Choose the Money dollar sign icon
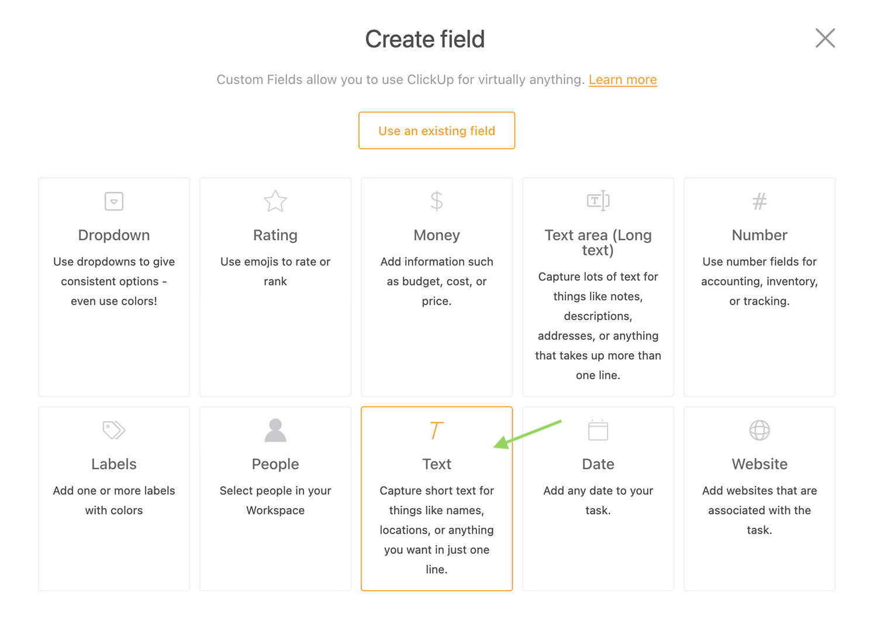This screenshot has width=877, height=617. point(436,201)
